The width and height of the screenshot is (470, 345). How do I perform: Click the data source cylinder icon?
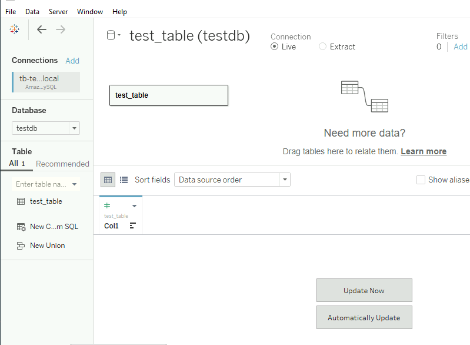(111, 35)
